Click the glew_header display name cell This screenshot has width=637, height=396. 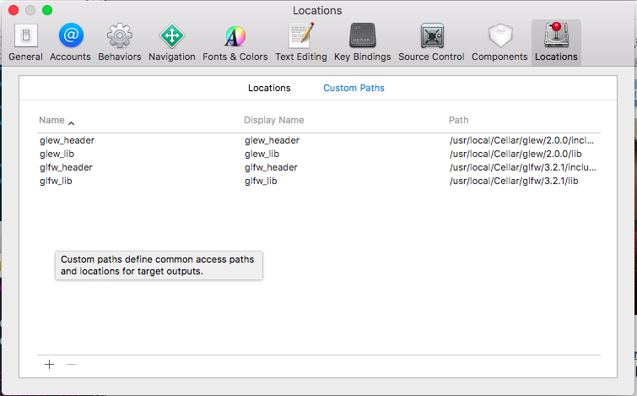273,140
